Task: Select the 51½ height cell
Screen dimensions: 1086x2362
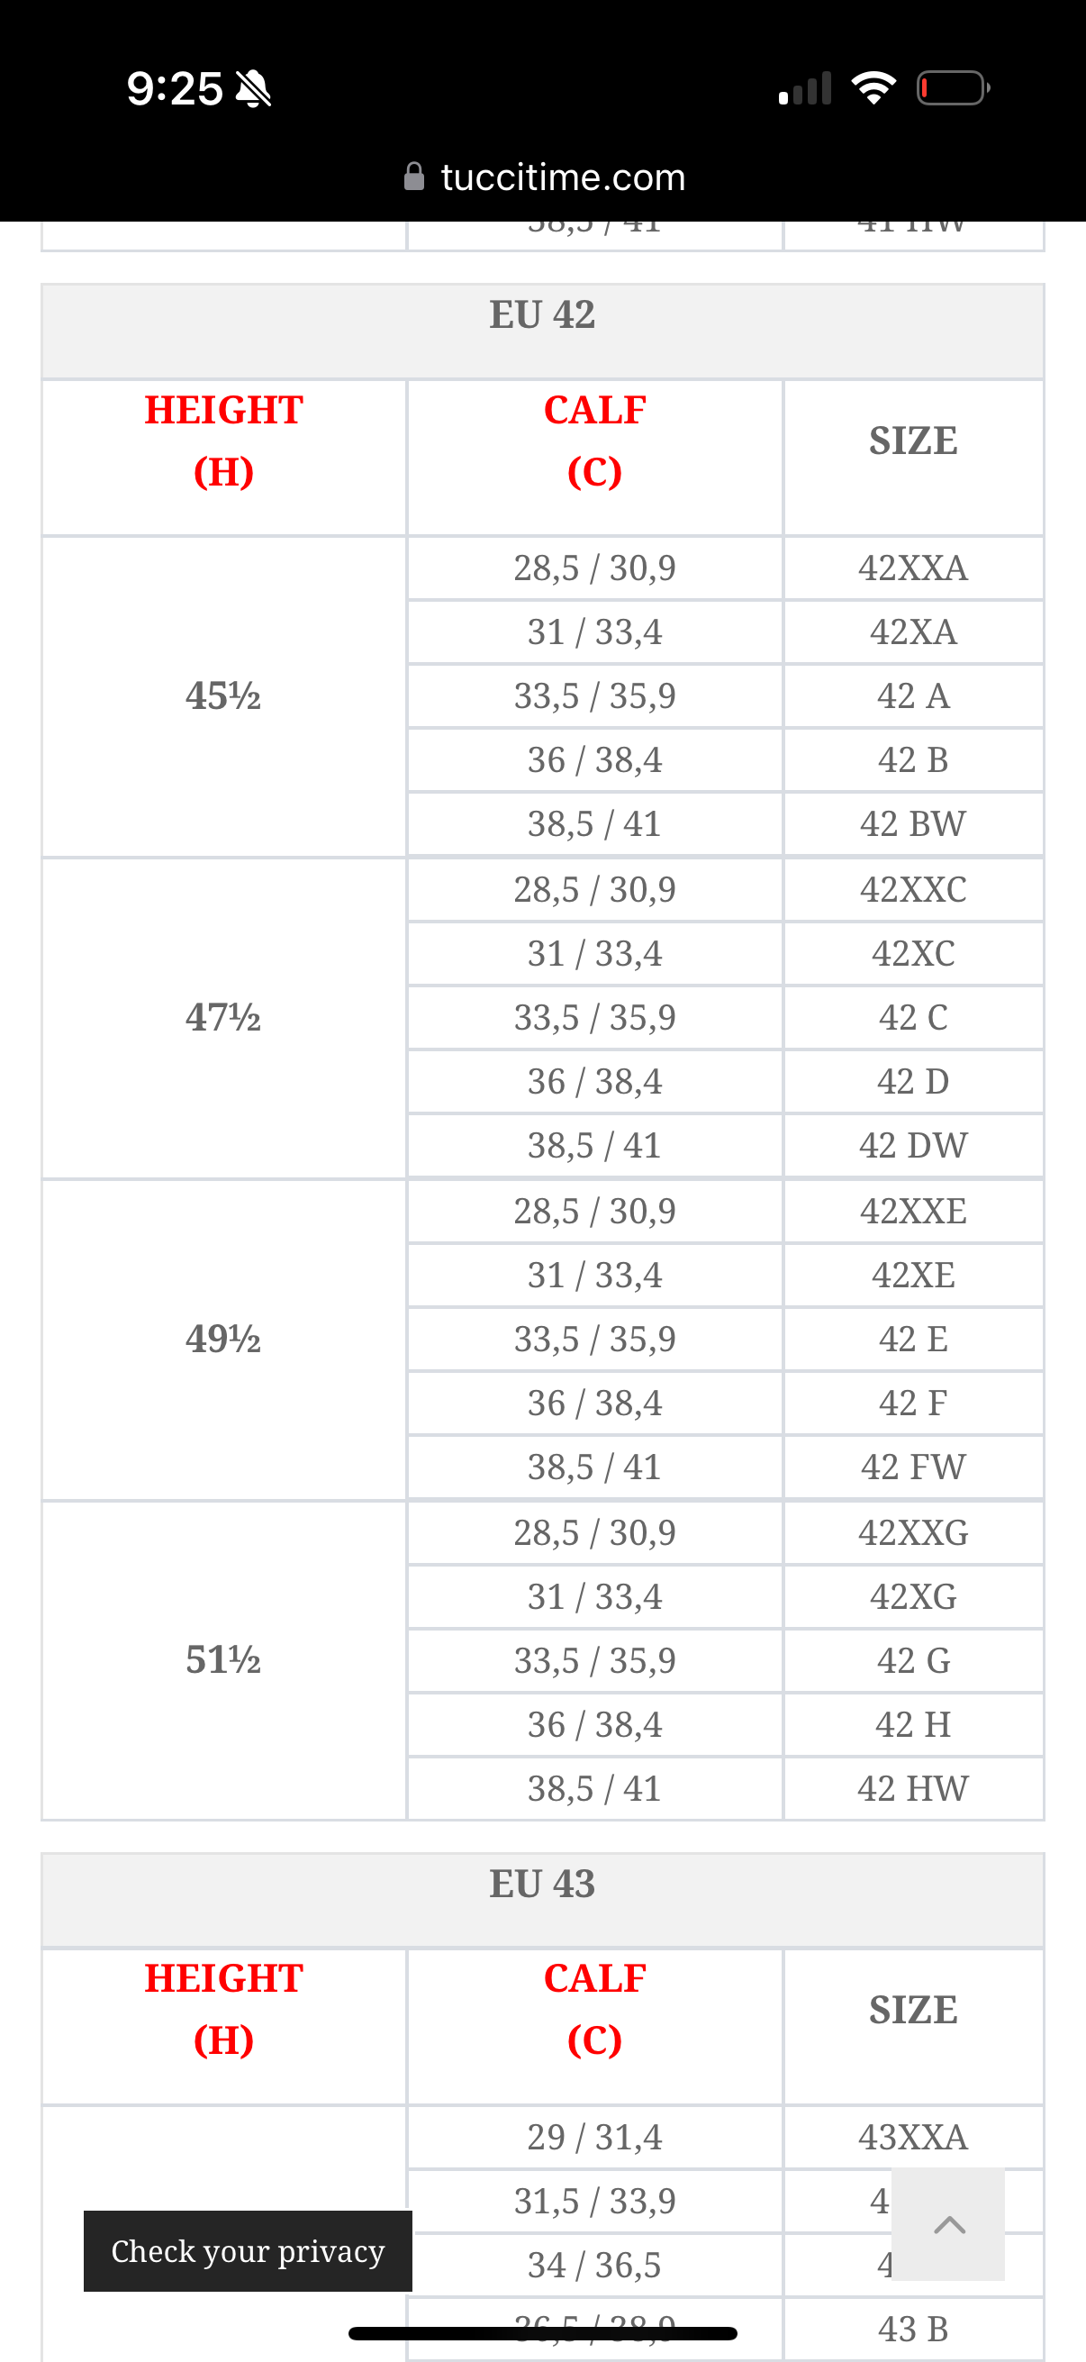Action: pos(223,1660)
